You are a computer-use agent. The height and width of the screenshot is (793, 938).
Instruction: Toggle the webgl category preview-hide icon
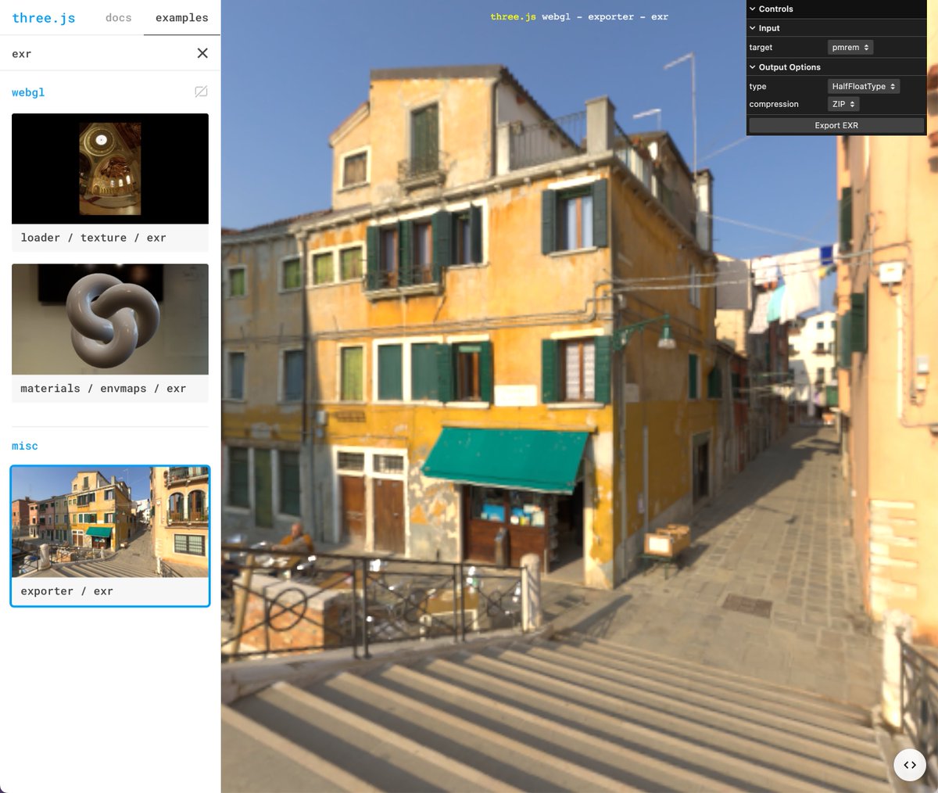point(201,91)
